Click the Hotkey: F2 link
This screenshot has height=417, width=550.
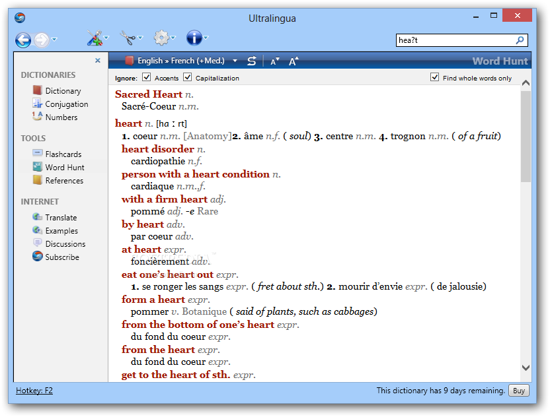coord(34,391)
